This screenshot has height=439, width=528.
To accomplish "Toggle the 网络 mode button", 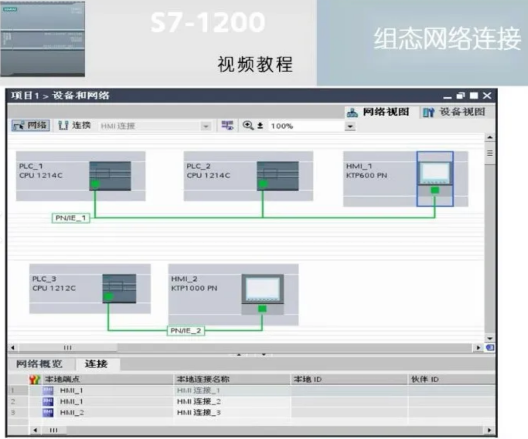I will [x=31, y=125].
